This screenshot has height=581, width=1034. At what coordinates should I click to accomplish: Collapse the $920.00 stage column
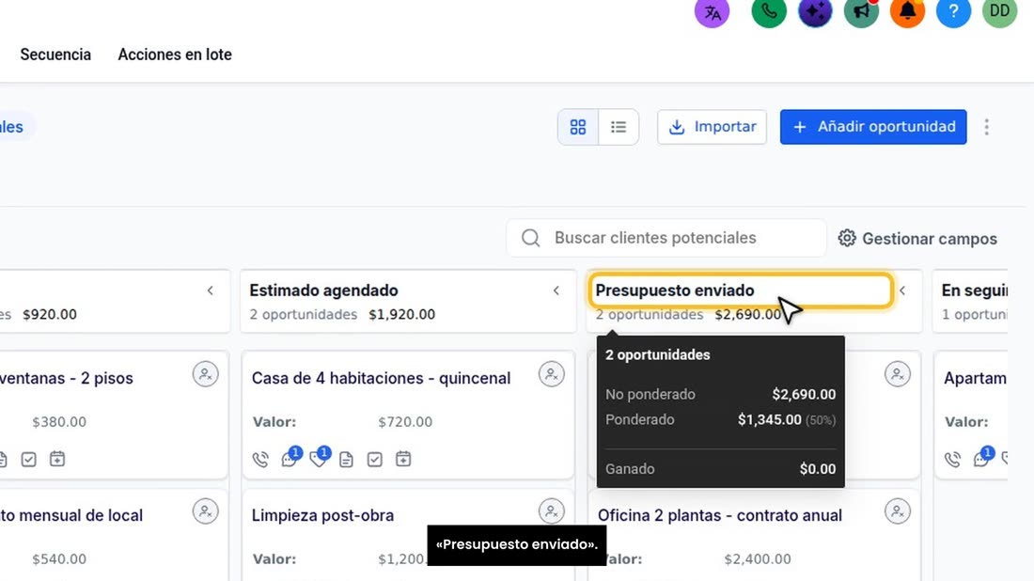click(x=211, y=290)
